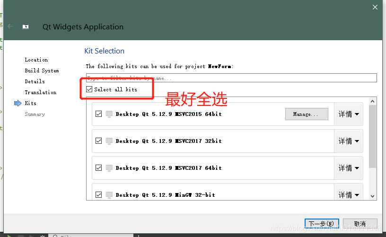Click the kit list scrollbar up arrow

pyautogui.click(x=372, y=101)
